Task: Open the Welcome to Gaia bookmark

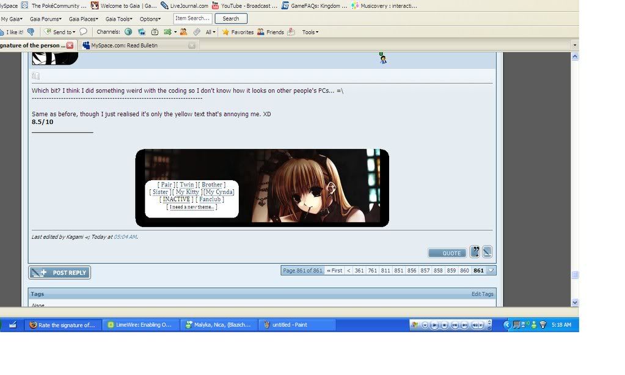Action: click(123, 5)
